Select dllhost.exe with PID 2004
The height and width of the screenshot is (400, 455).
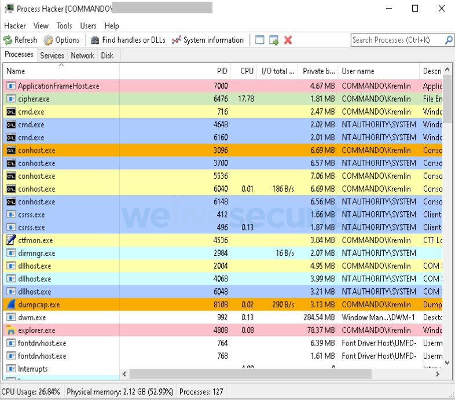pos(222,266)
